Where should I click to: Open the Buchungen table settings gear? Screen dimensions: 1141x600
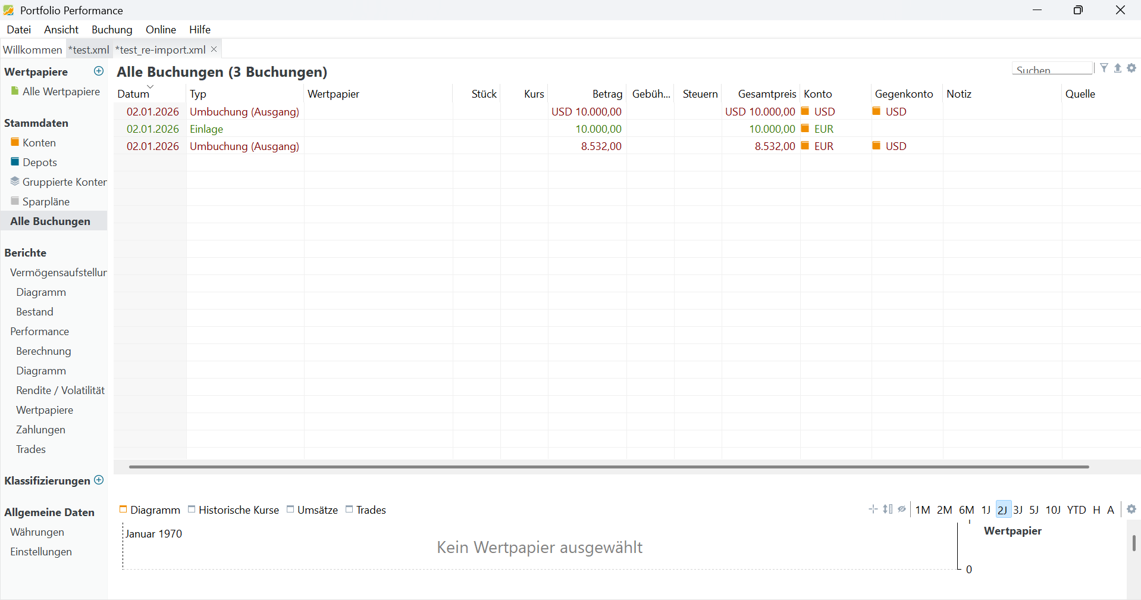pyautogui.click(x=1131, y=68)
